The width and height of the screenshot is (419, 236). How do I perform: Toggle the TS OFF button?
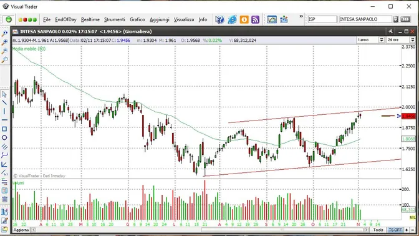point(395,230)
